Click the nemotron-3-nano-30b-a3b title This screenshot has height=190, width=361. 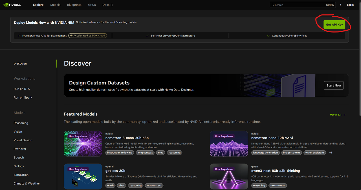[x=127, y=138]
